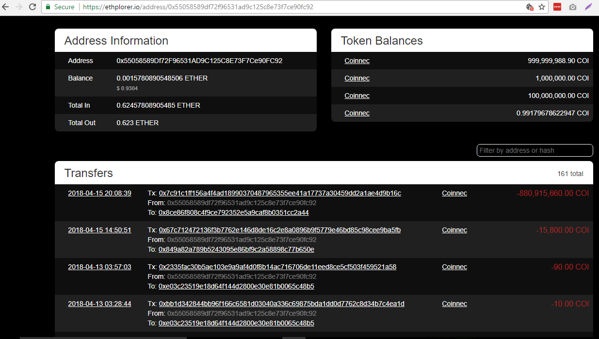The width and height of the screenshot is (599, 339).
Task: Open transaction hash starting 0xbb1d3428
Action: click(281, 304)
